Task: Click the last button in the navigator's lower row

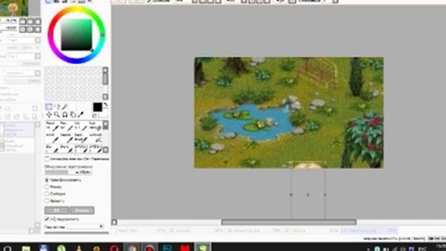Action: click(38, 29)
